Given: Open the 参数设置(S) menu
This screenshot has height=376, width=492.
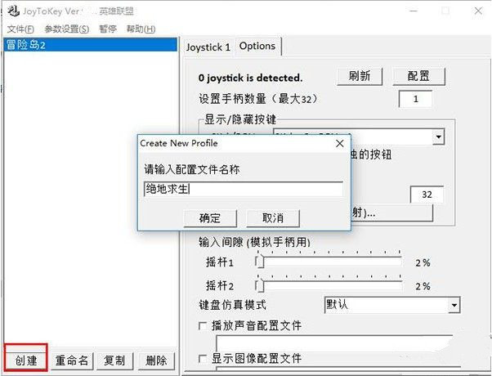Looking at the screenshot, I should coord(67,29).
